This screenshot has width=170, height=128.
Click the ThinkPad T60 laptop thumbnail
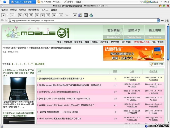pyautogui.click(x=19, y=89)
